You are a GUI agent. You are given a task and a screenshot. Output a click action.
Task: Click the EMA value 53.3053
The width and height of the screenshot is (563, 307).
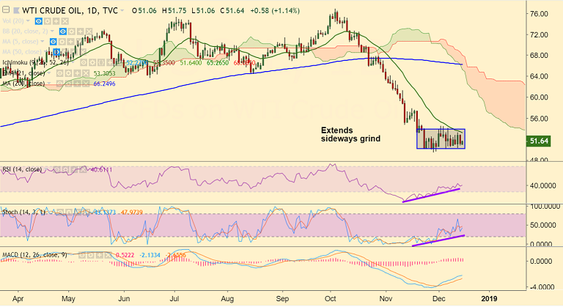105,73
